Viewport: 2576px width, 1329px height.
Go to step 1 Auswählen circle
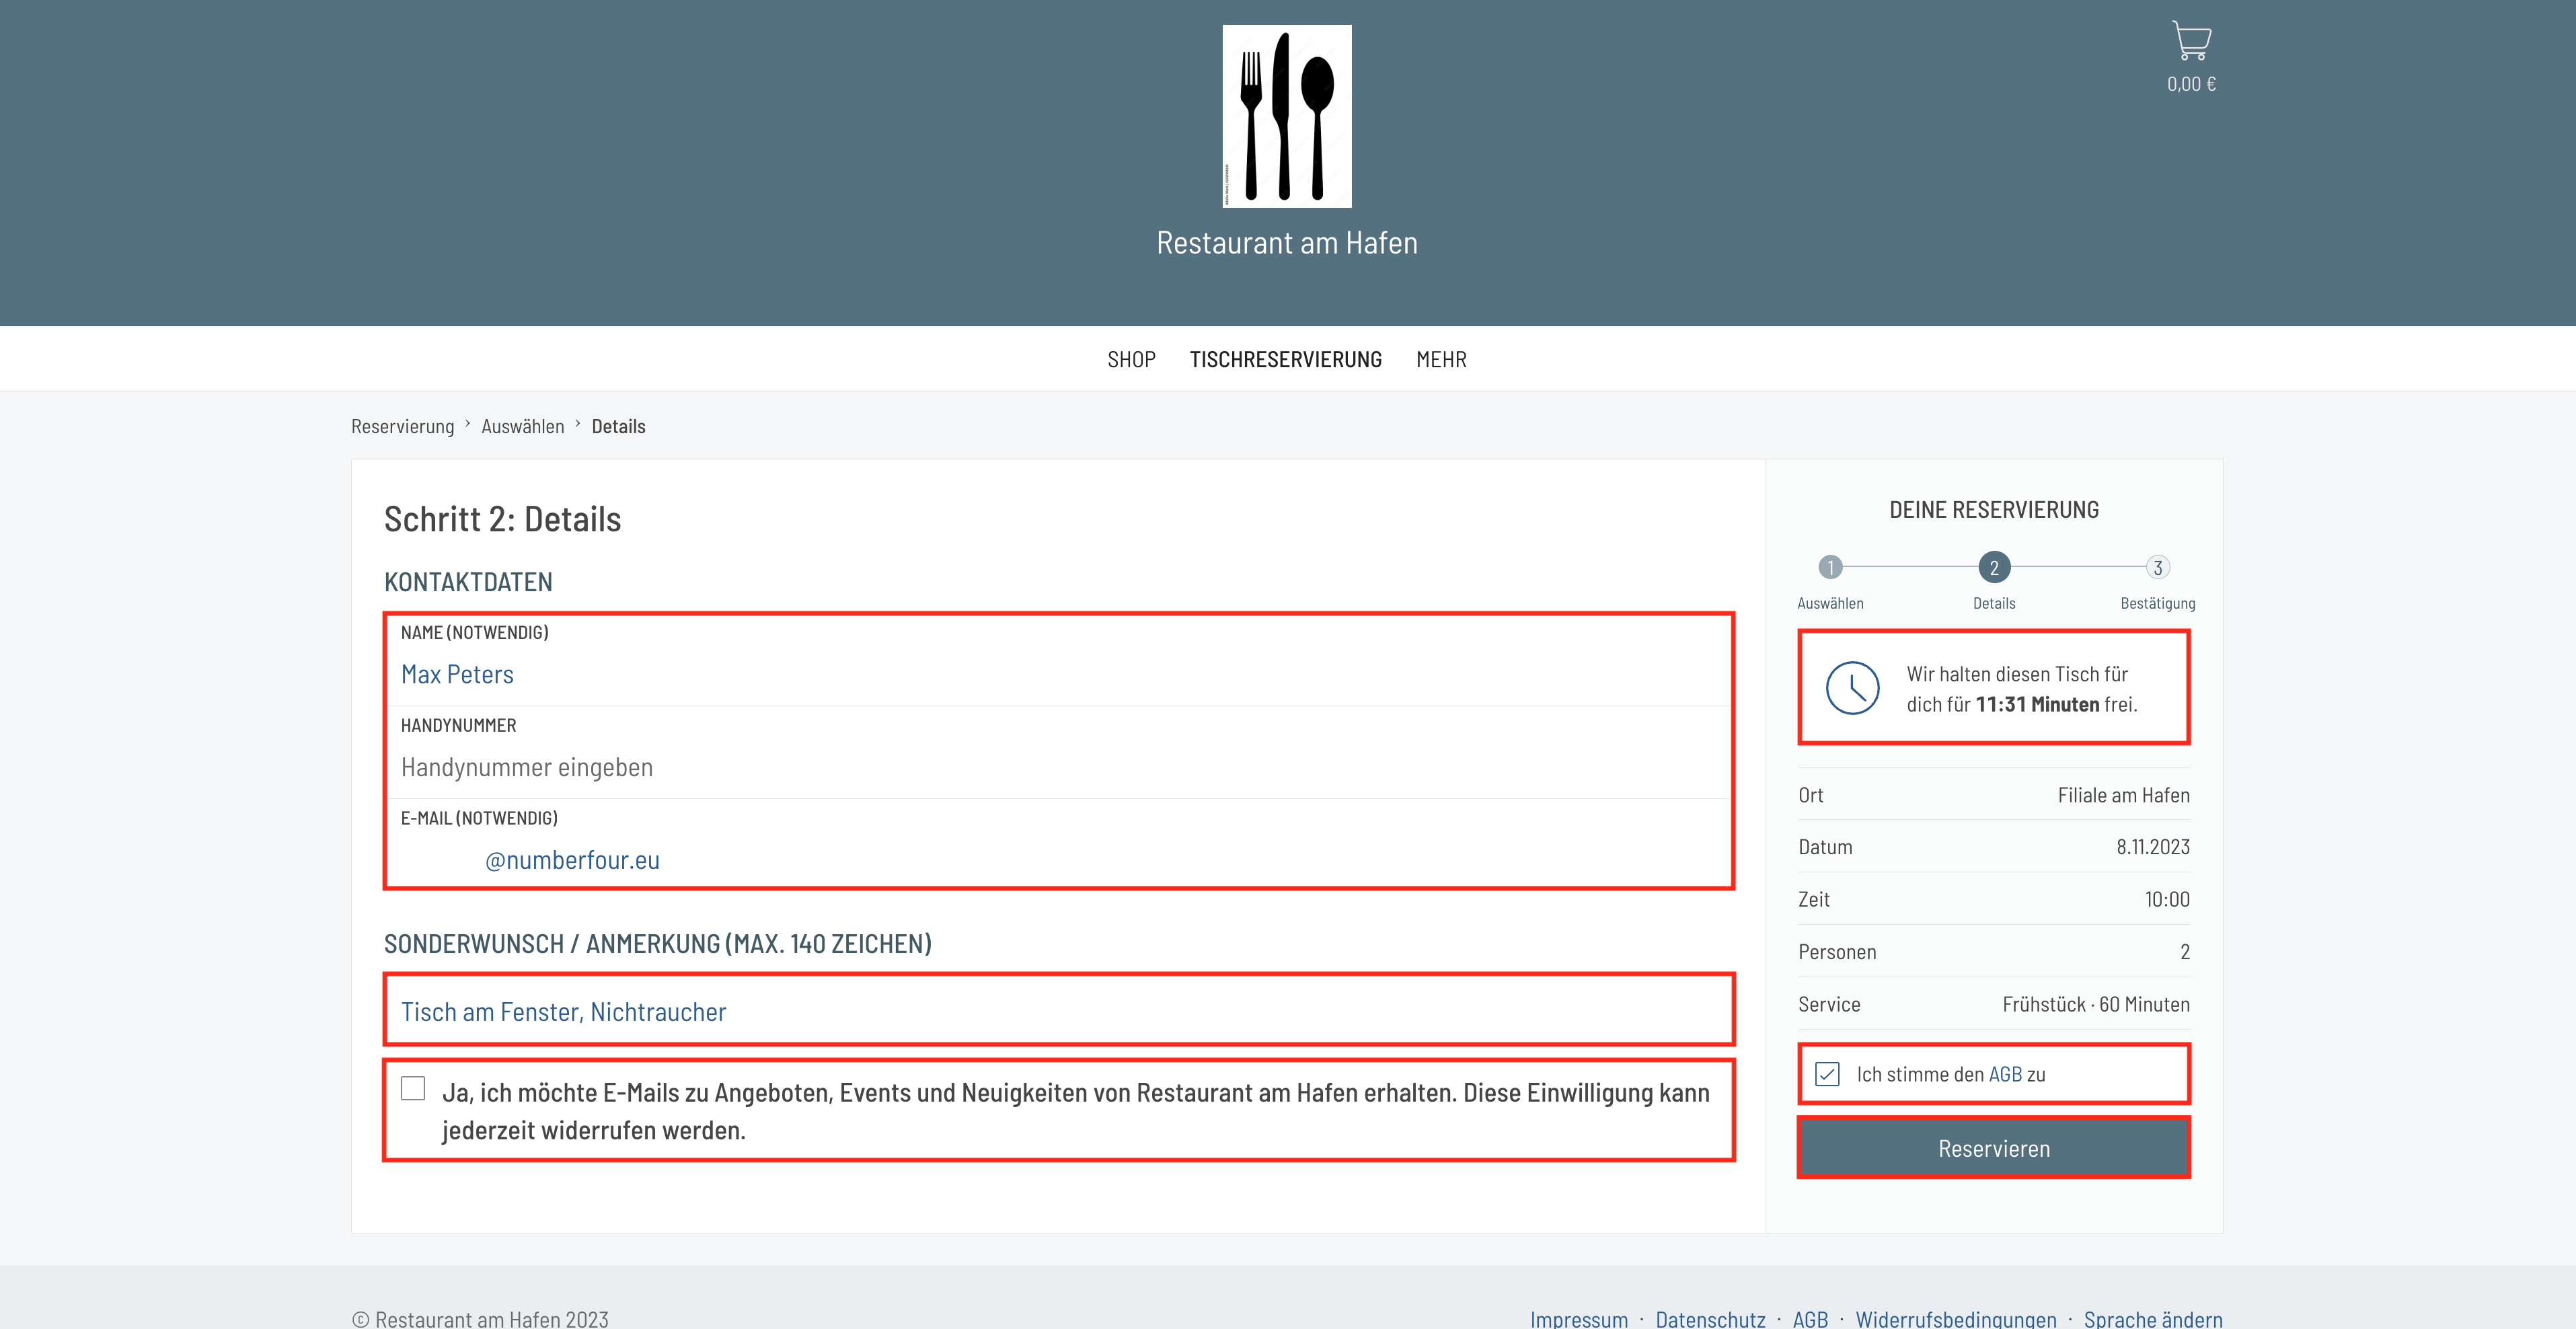pyautogui.click(x=1830, y=567)
